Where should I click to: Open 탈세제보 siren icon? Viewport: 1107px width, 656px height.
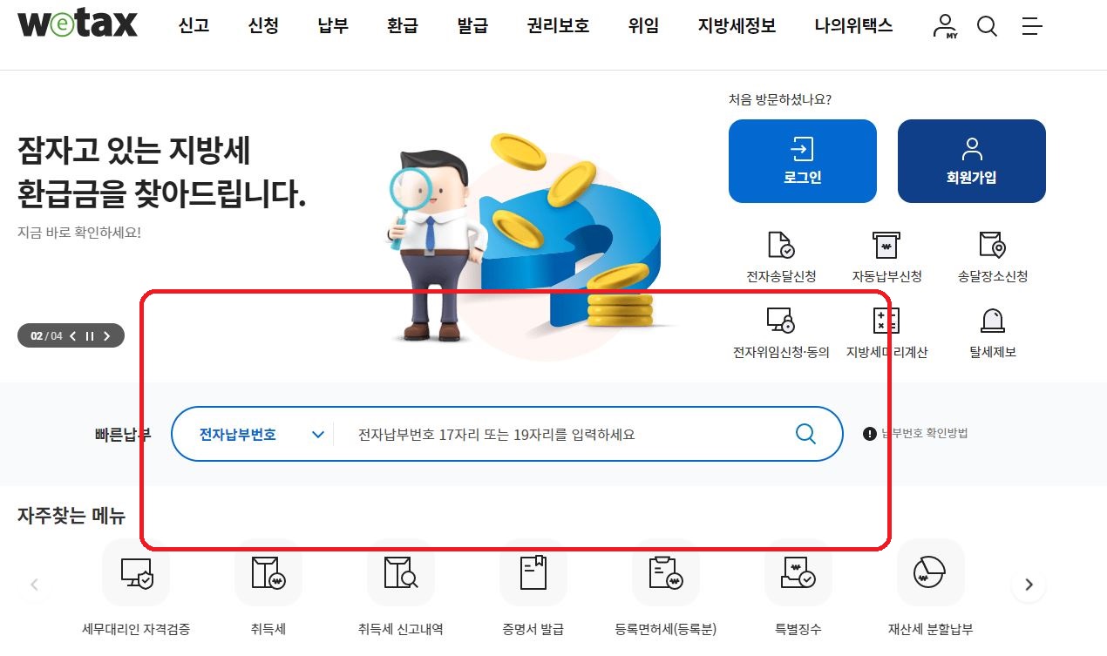click(x=993, y=333)
